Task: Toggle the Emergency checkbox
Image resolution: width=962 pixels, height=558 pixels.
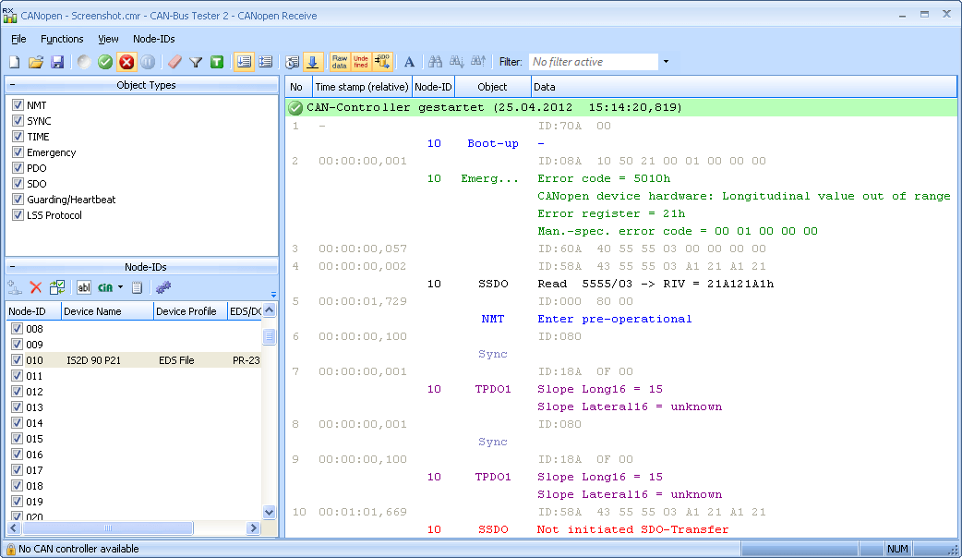Action: [x=18, y=152]
